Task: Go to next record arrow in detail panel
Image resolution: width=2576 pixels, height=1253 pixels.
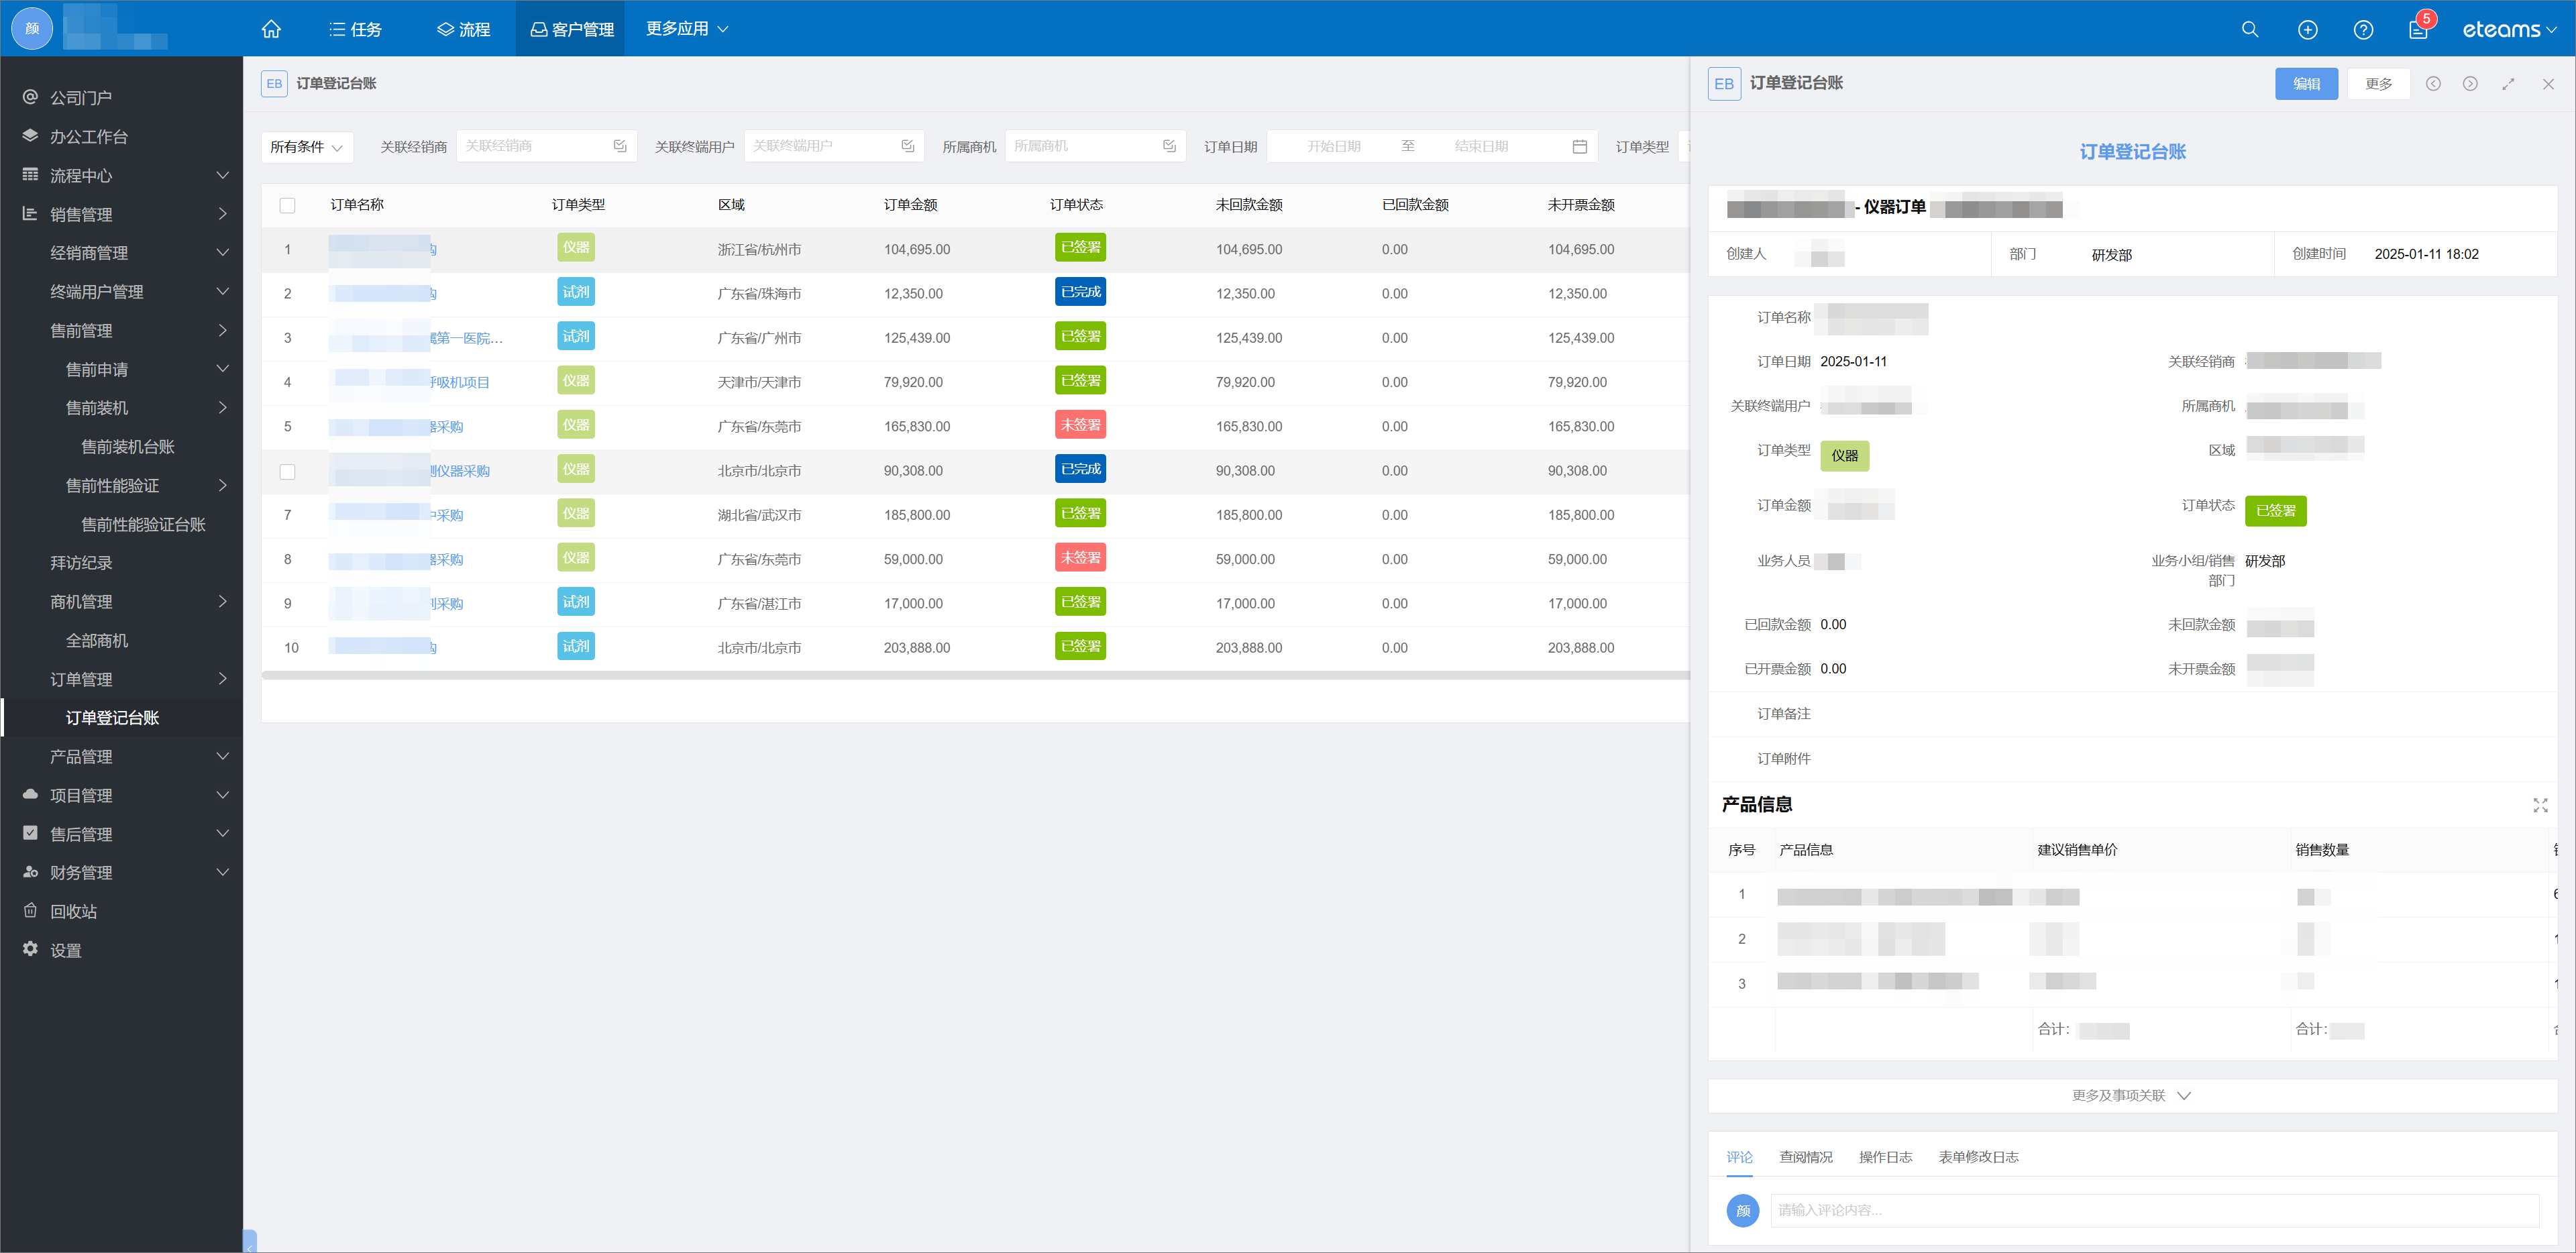Action: [x=2470, y=84]
